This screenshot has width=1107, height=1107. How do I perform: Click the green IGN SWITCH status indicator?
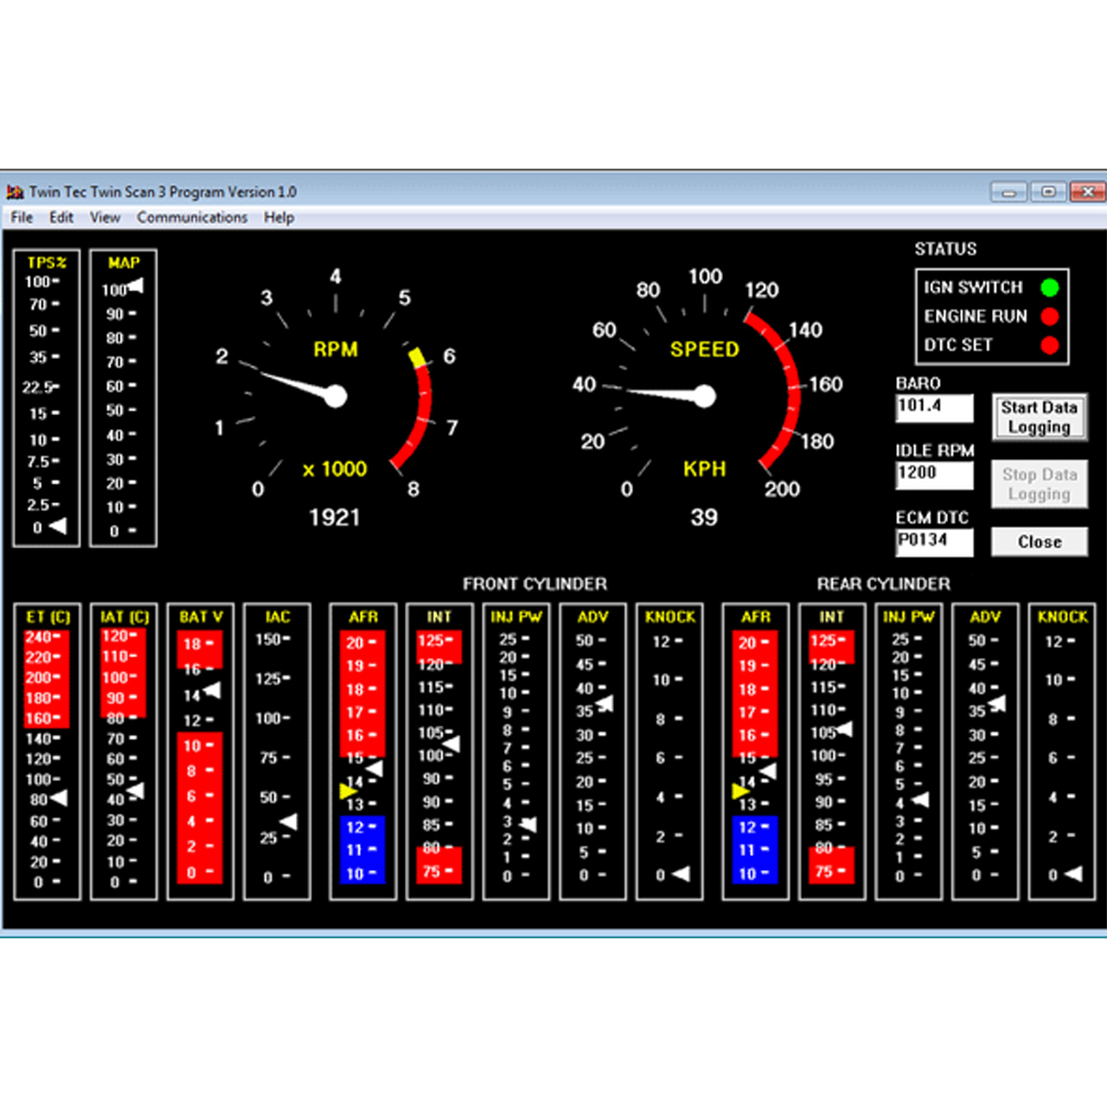(x=1049, y=287)
